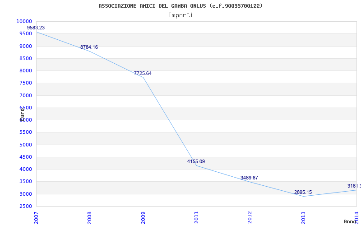Select the 2895.15 data label

coord(303,193)
